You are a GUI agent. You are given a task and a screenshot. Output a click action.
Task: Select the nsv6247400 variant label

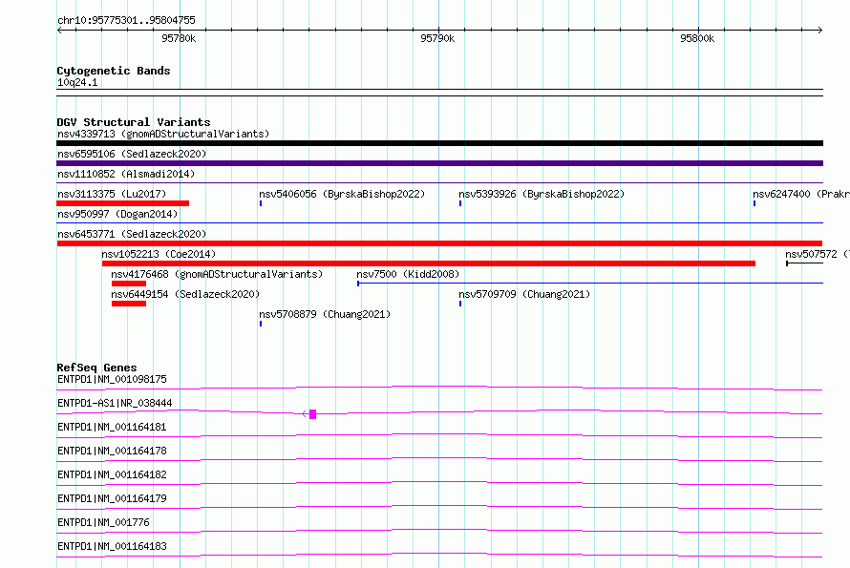click(801, 194)
